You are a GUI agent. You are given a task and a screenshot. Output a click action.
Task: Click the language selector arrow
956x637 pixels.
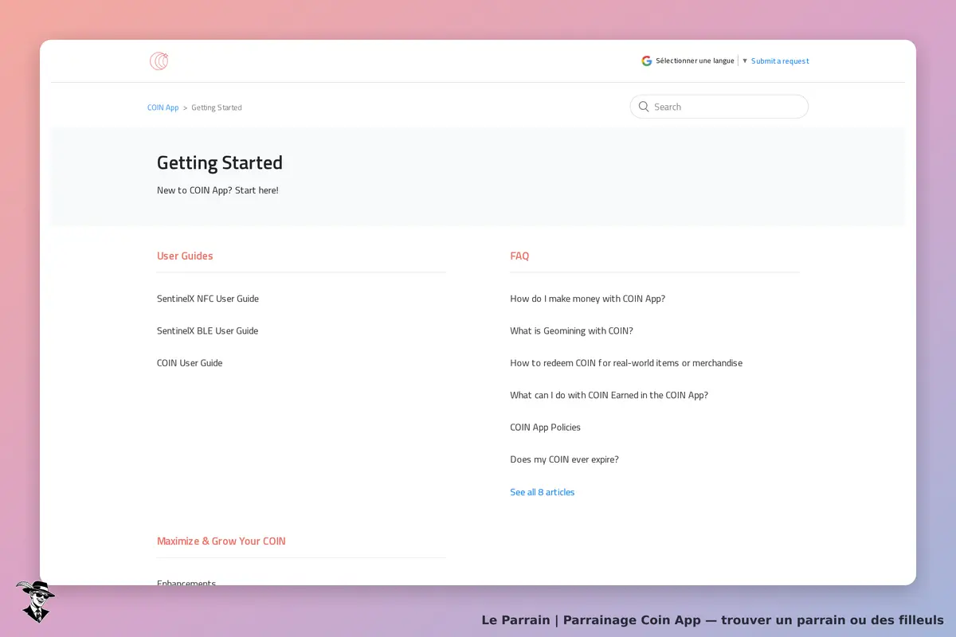pyautogui.click(x=745, y=61)
